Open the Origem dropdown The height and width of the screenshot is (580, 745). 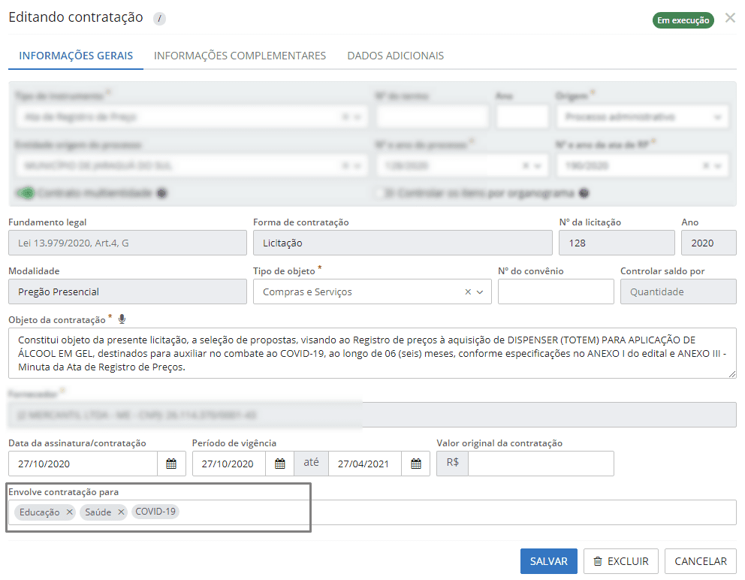click(x=718, y=117)
